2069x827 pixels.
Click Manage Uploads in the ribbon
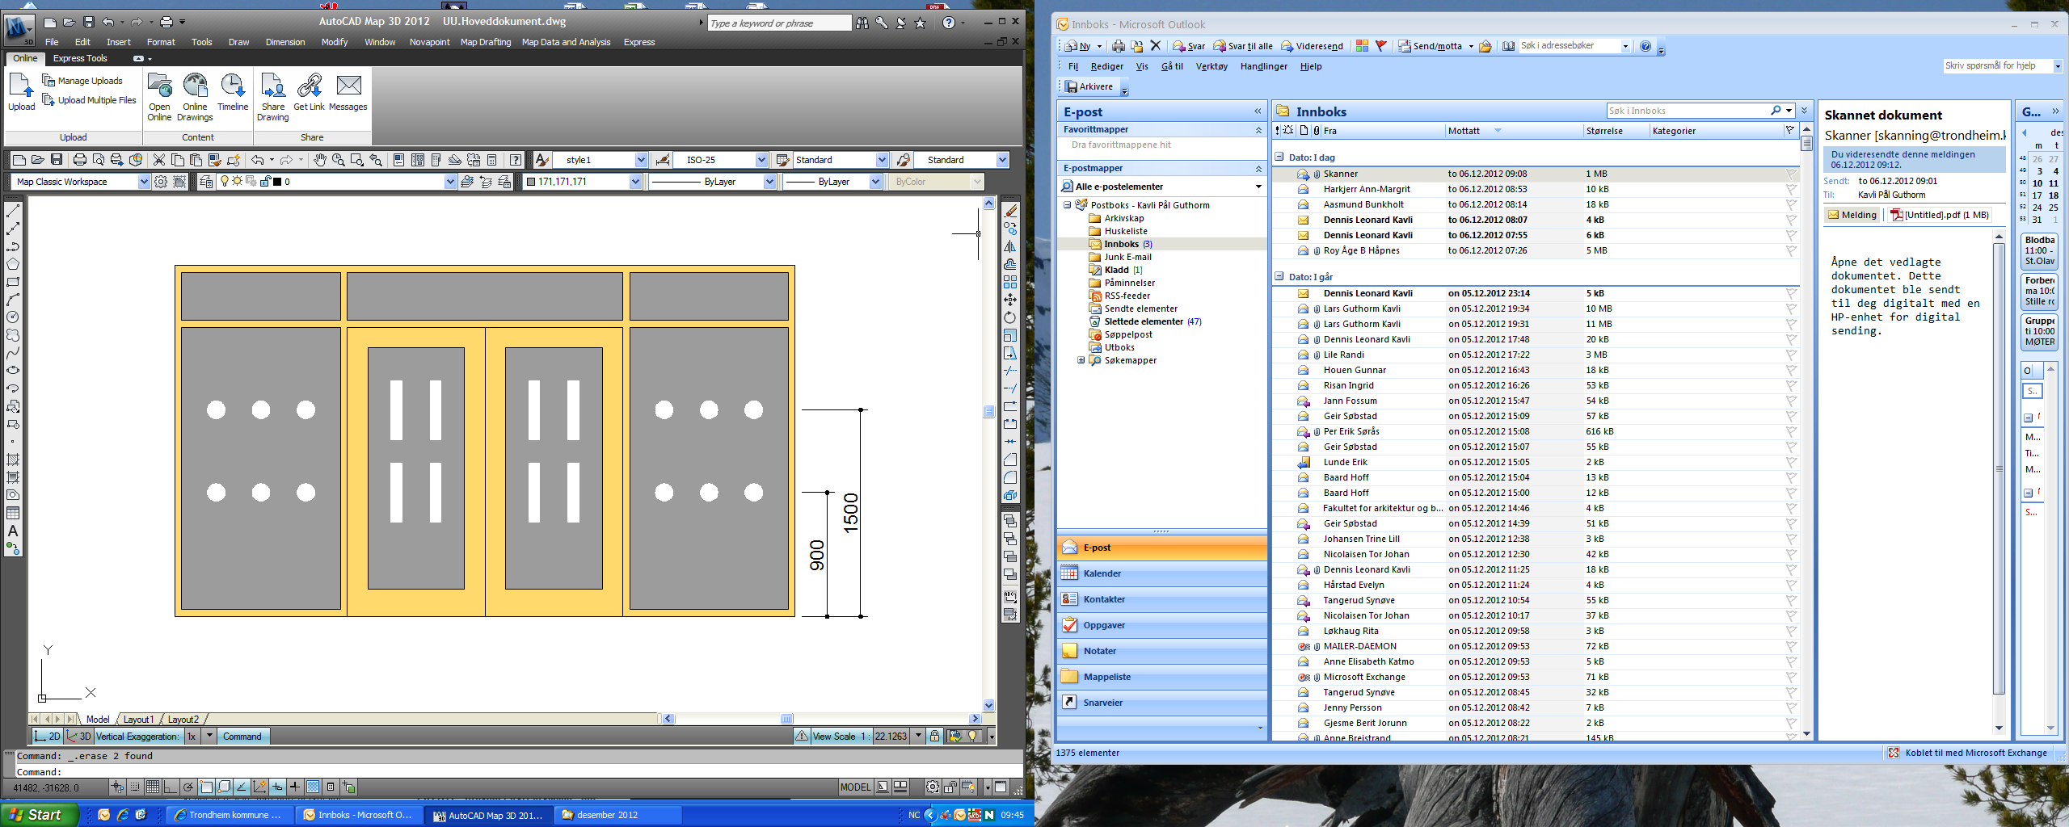click(82, 81)
